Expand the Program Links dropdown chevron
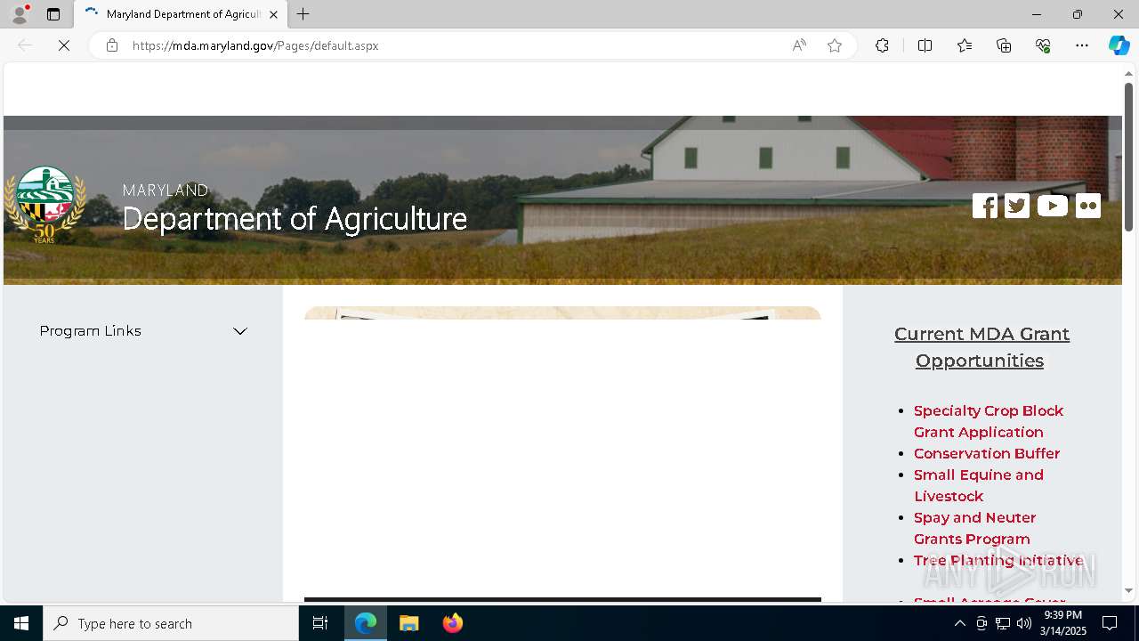 point(239,331)
